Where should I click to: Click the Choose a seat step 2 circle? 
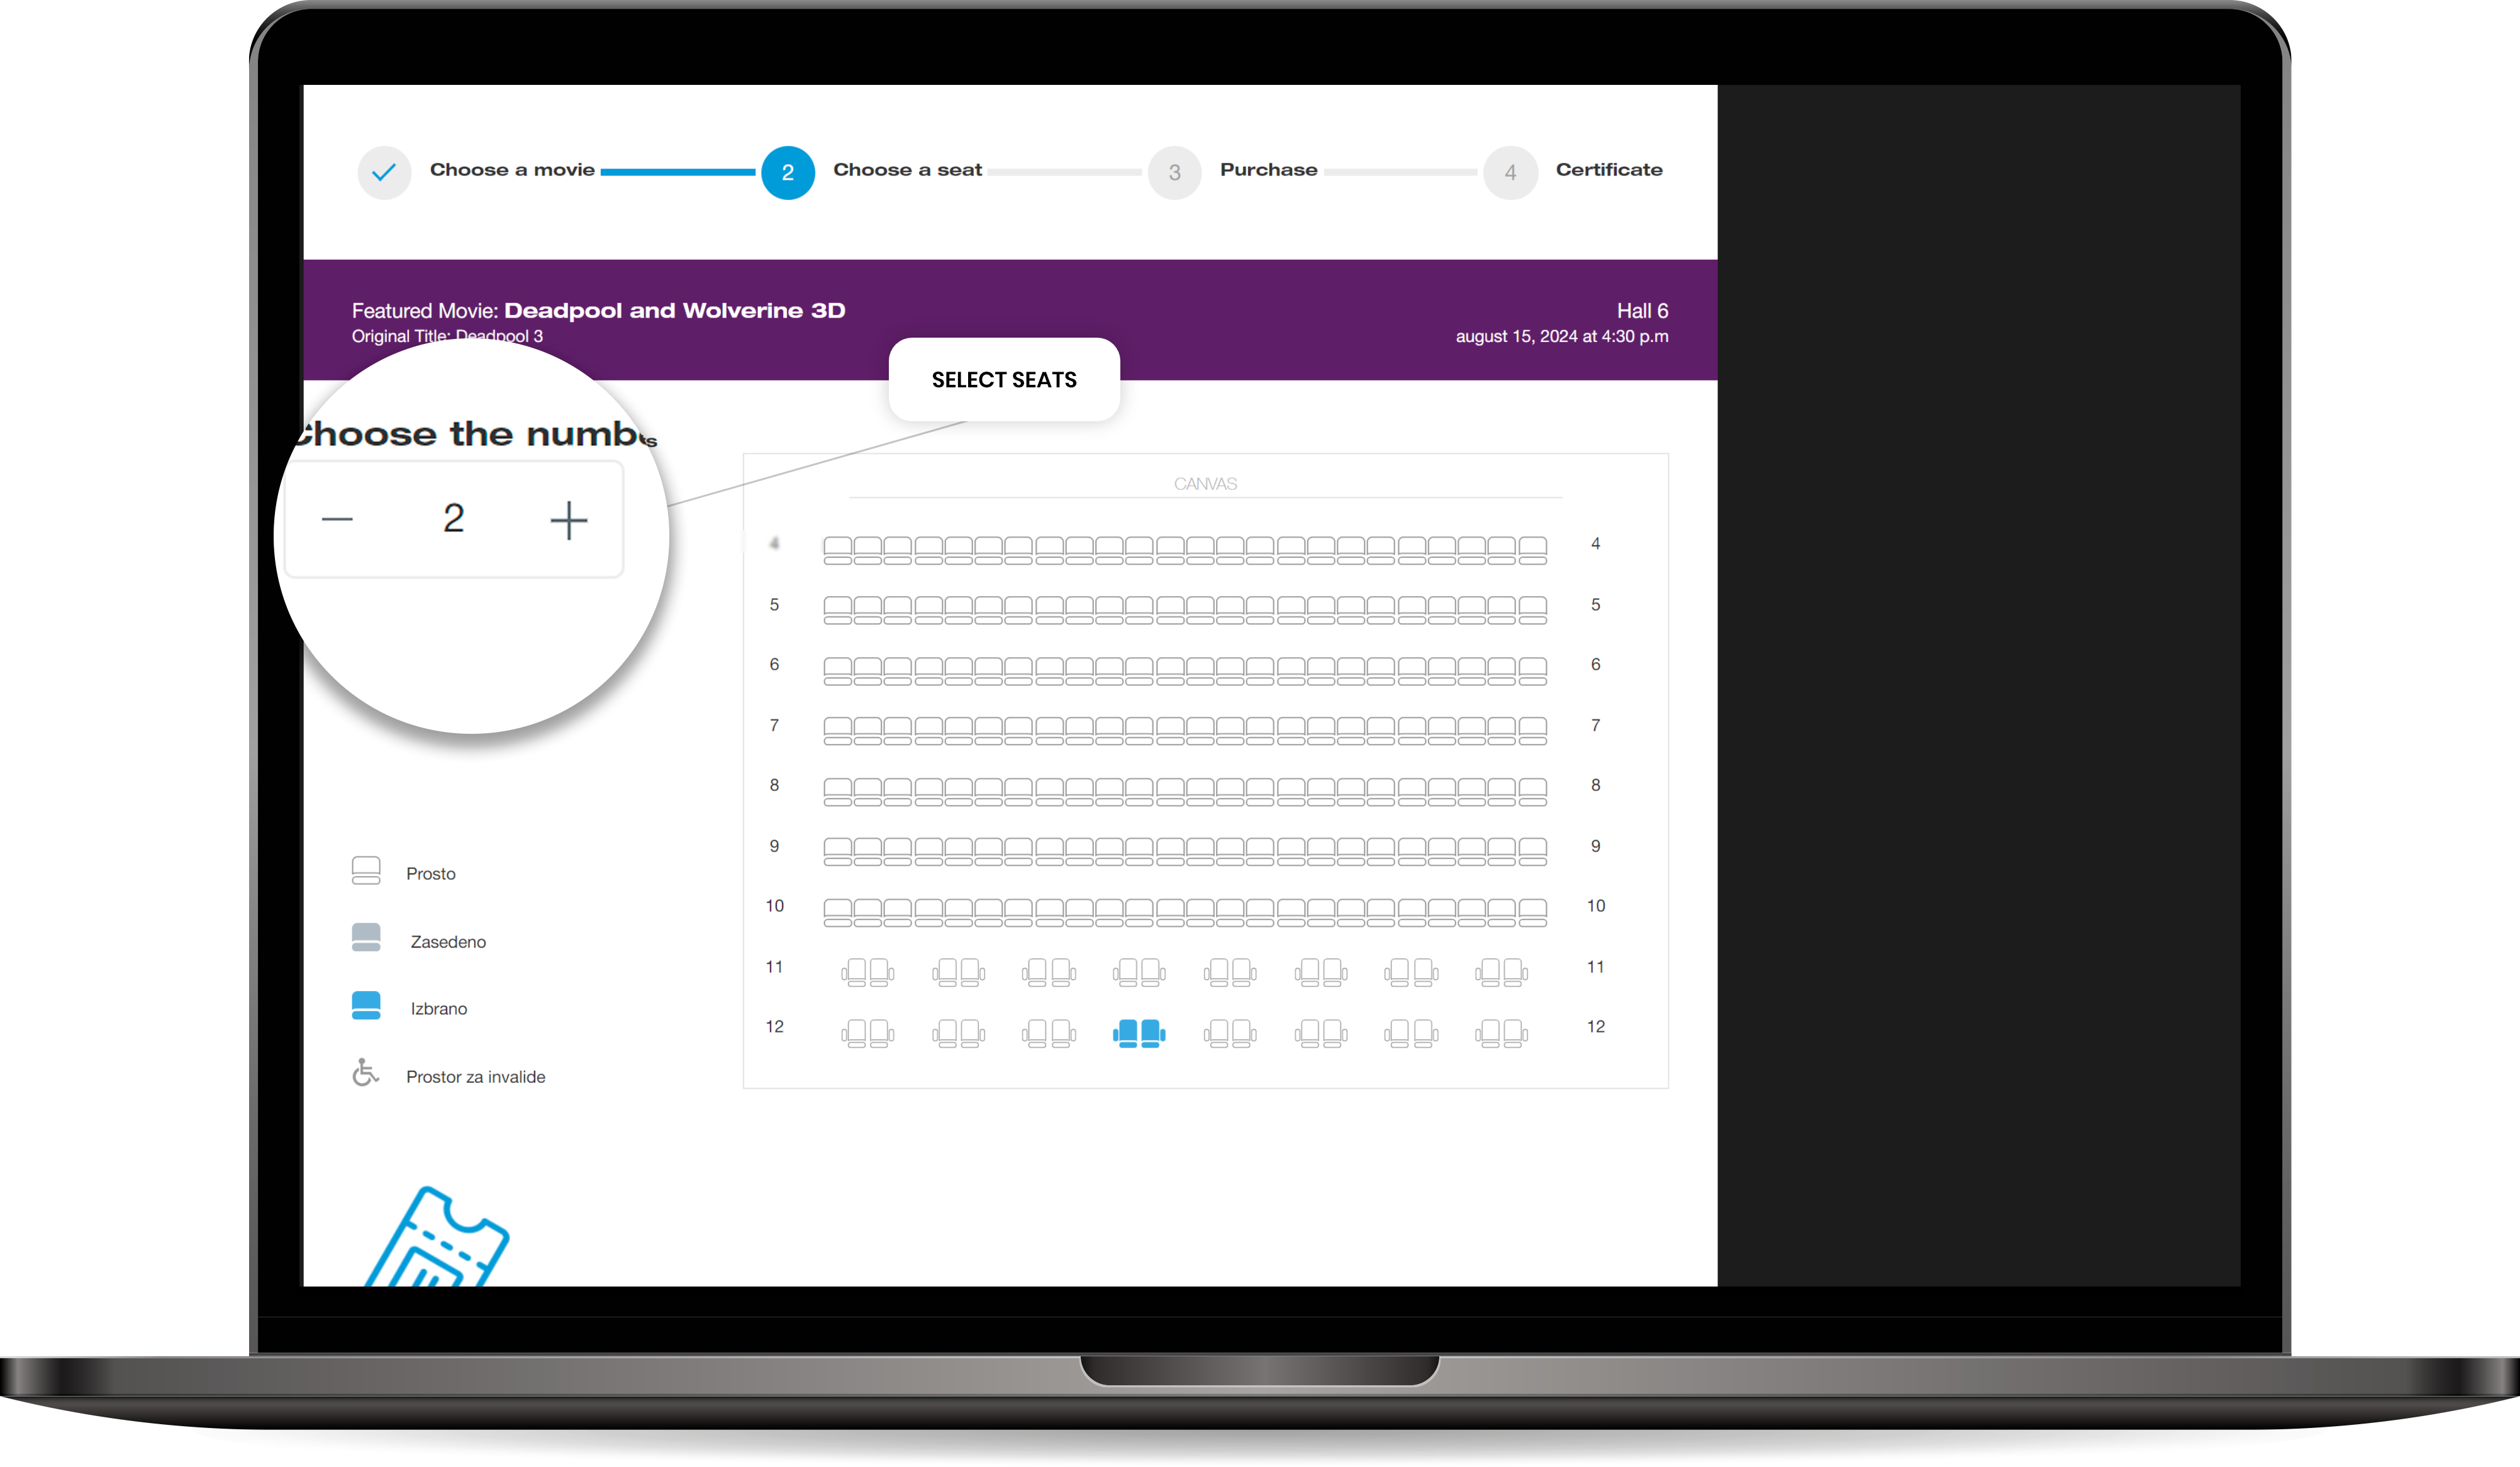pos(787,173)
